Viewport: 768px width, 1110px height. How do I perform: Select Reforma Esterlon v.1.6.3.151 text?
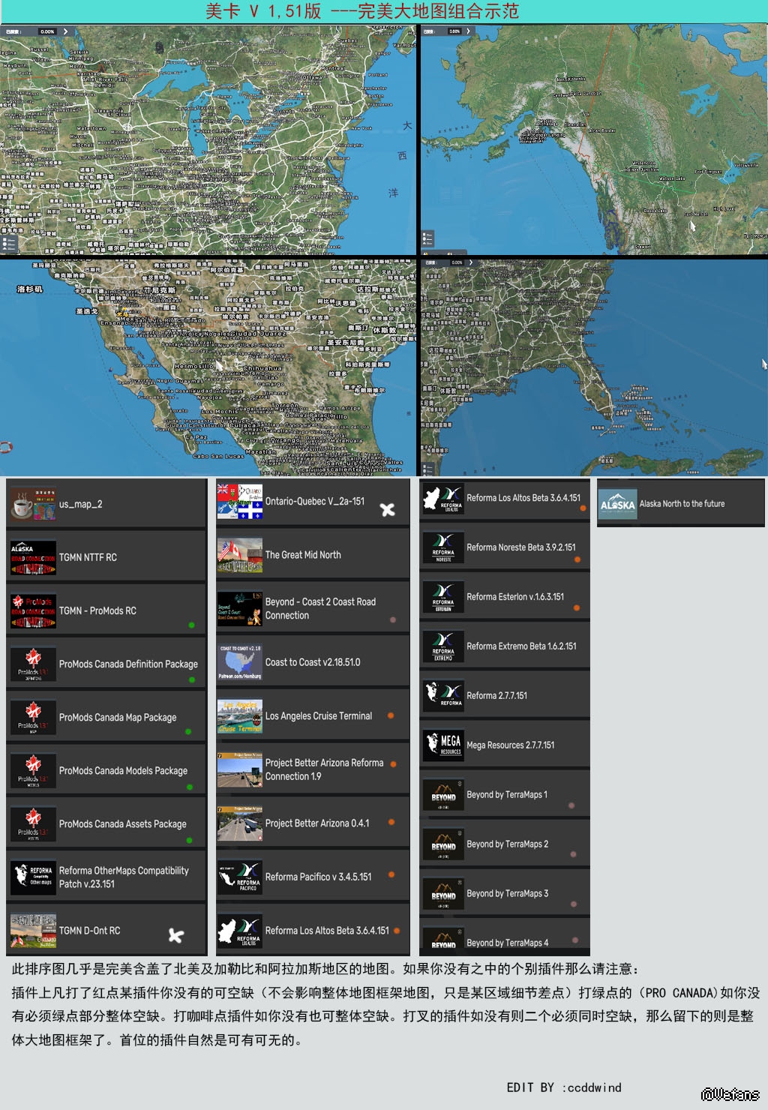pyautogui.click(x=515, y=597)
